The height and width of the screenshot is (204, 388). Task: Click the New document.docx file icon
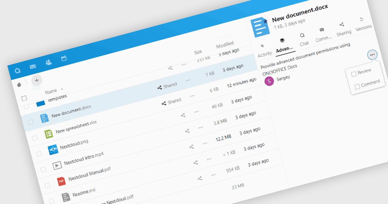pos(45,118)
